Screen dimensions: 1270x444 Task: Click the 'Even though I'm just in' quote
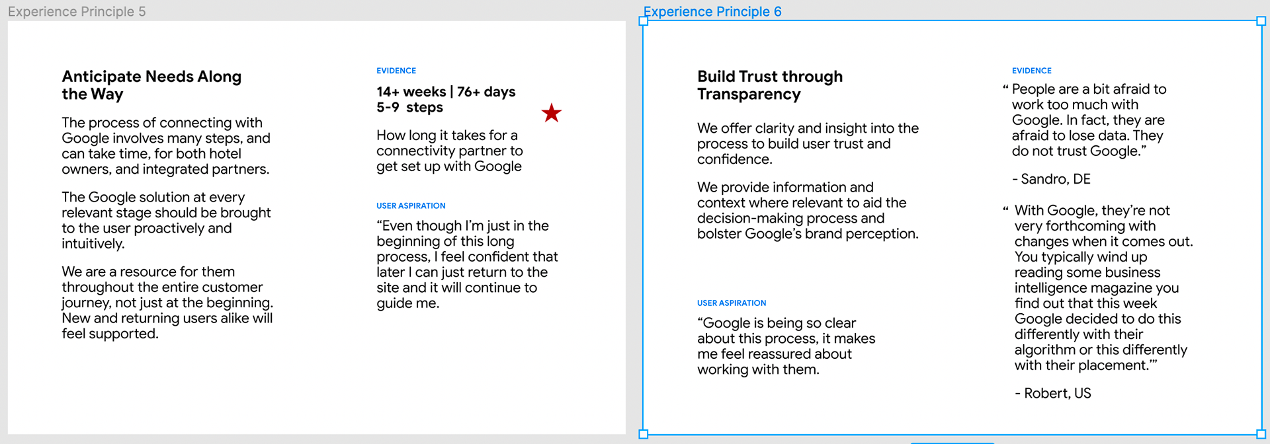[467, 264]
